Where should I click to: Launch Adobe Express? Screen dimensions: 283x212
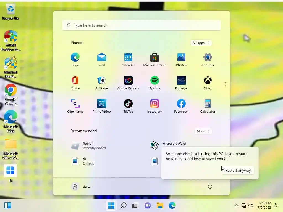128,83
